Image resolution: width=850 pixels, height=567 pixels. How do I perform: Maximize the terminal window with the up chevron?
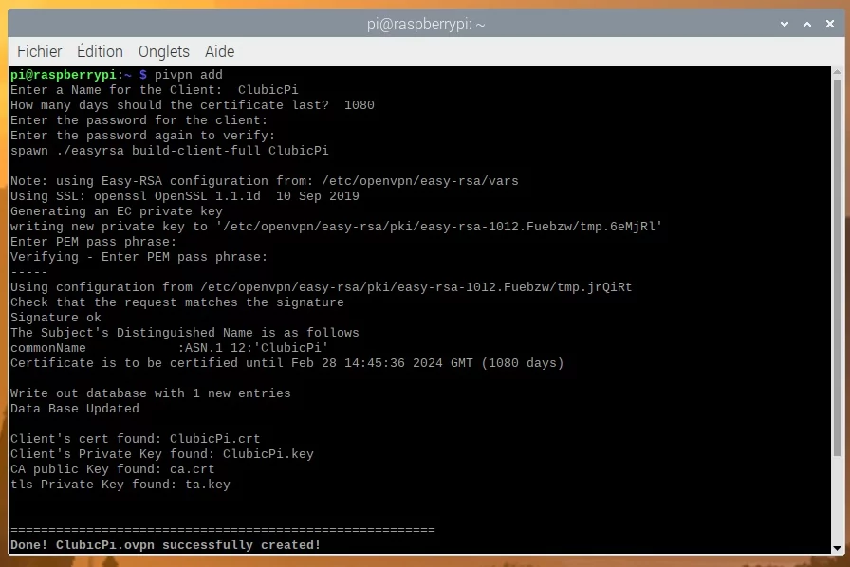click(807, 24)
